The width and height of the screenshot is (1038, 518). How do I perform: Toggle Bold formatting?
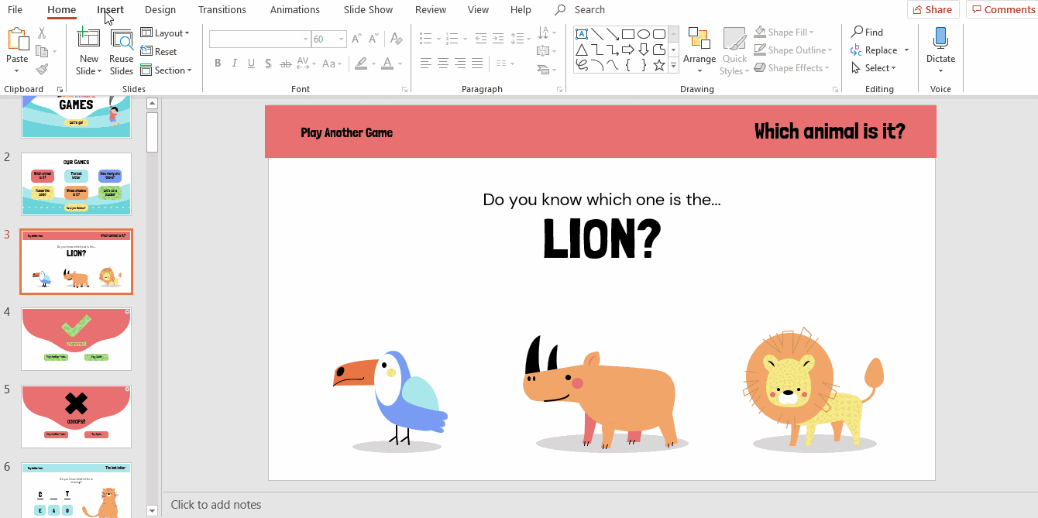tap(218, 63)
